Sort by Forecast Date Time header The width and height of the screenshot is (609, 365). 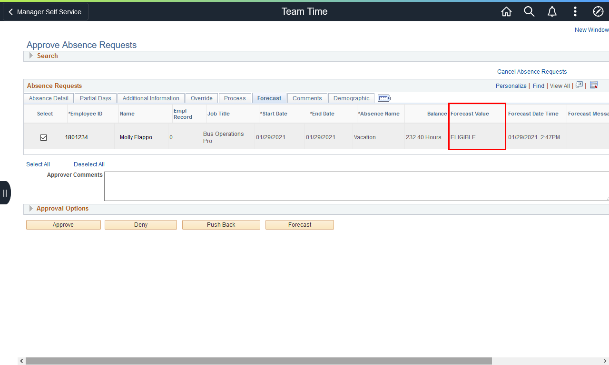click(533, 114)
